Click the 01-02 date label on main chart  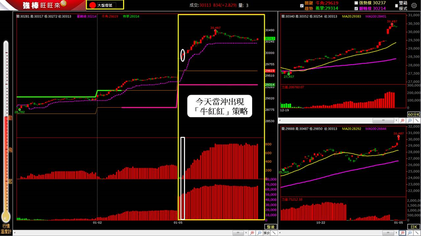pos(97,222)
